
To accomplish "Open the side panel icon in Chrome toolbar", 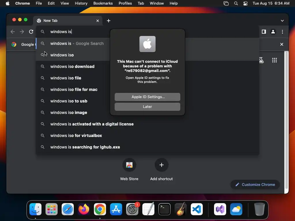I will tap(264, 32).
